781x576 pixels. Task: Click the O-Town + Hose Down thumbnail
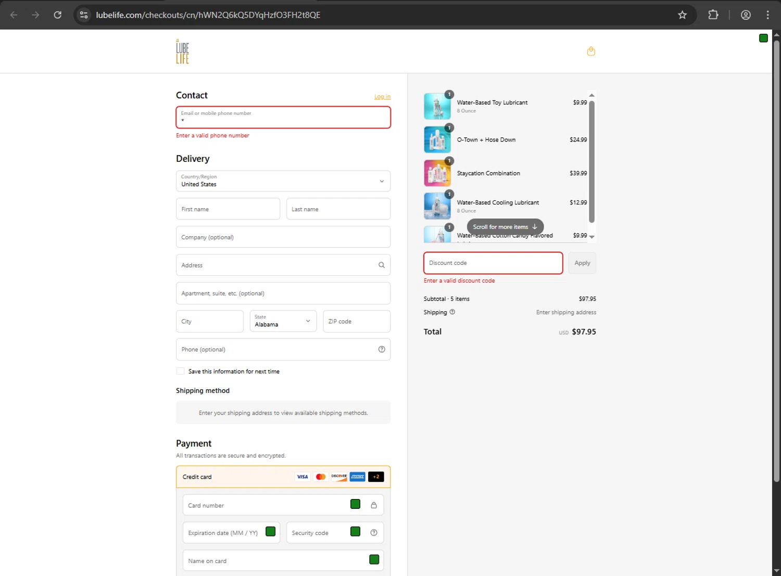[x=437, y=139]
